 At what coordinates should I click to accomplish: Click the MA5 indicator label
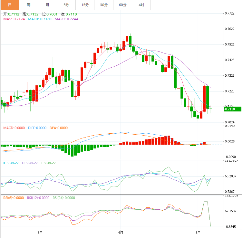(14, 19)
